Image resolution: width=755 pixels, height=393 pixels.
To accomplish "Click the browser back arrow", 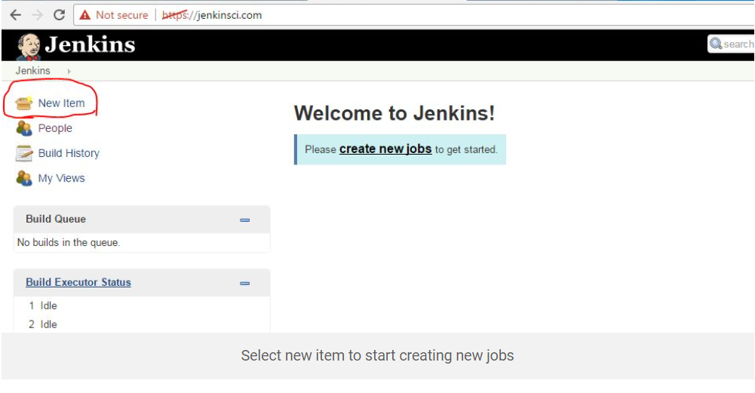I will 15,15.
